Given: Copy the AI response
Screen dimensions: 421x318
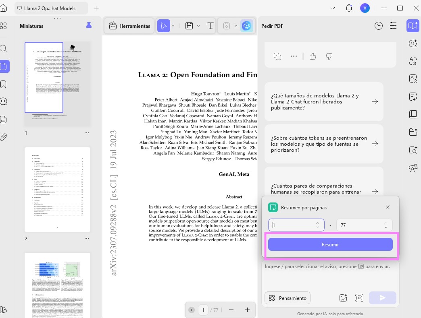Looking at the screenshot, I should [277, 56].
